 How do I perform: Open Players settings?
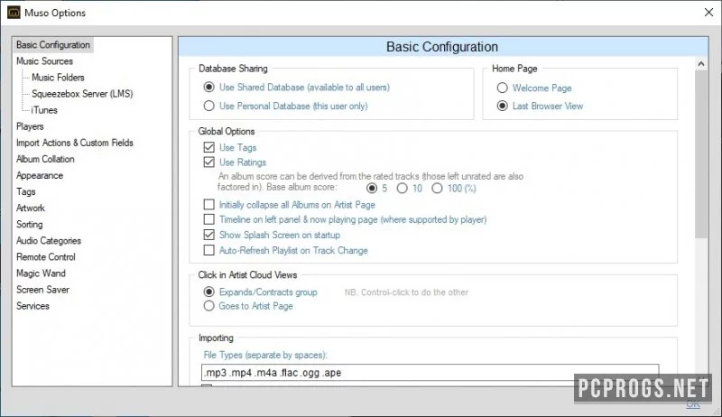click(x=30, y=126)
